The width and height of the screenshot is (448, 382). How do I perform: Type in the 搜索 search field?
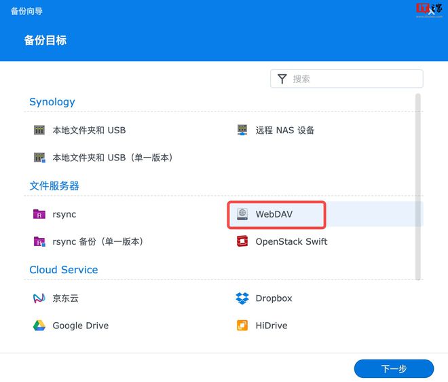point(353,79)
